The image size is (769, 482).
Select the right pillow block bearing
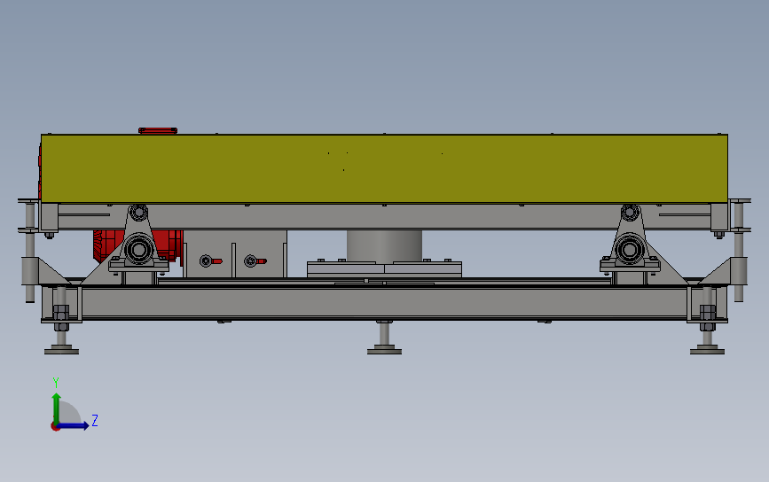pyautogui.click(x=630, y=251)
